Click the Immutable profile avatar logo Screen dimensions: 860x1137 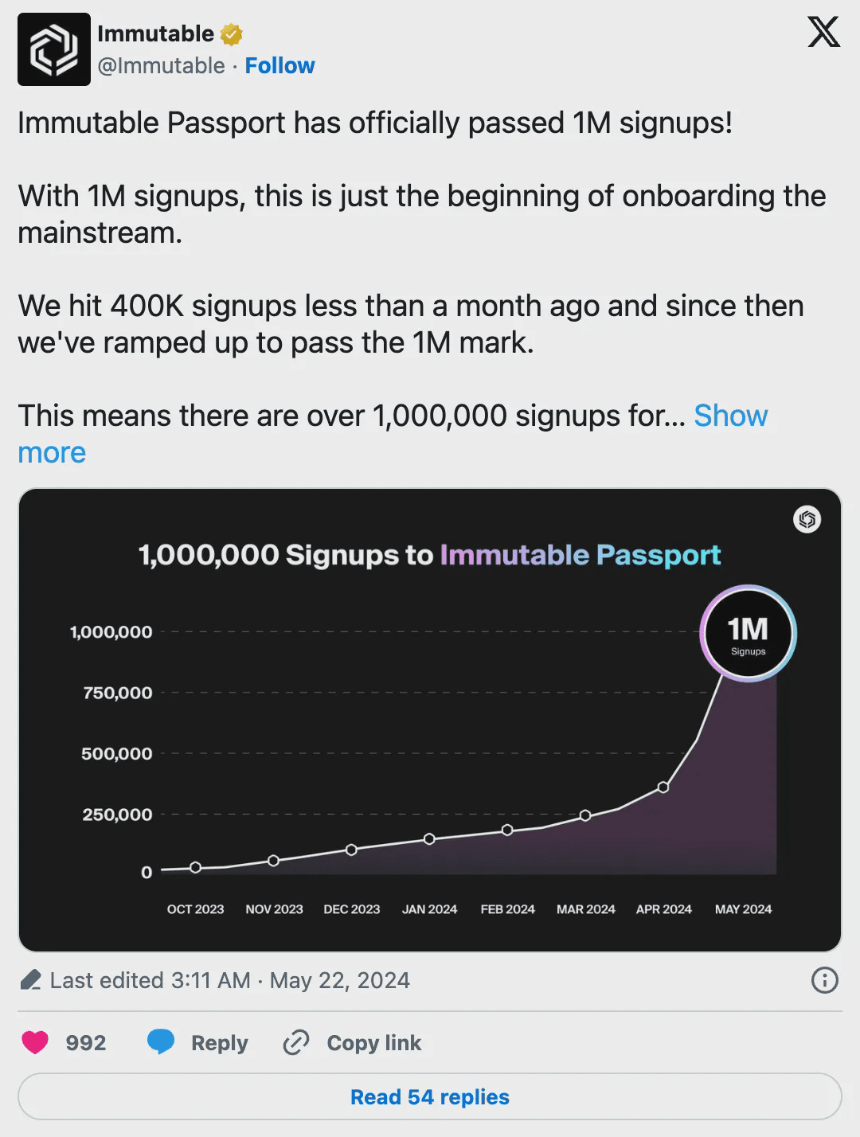[x=54, y=49]
